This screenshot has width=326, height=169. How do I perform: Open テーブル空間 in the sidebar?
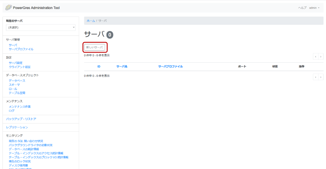(x=17, y=93)
